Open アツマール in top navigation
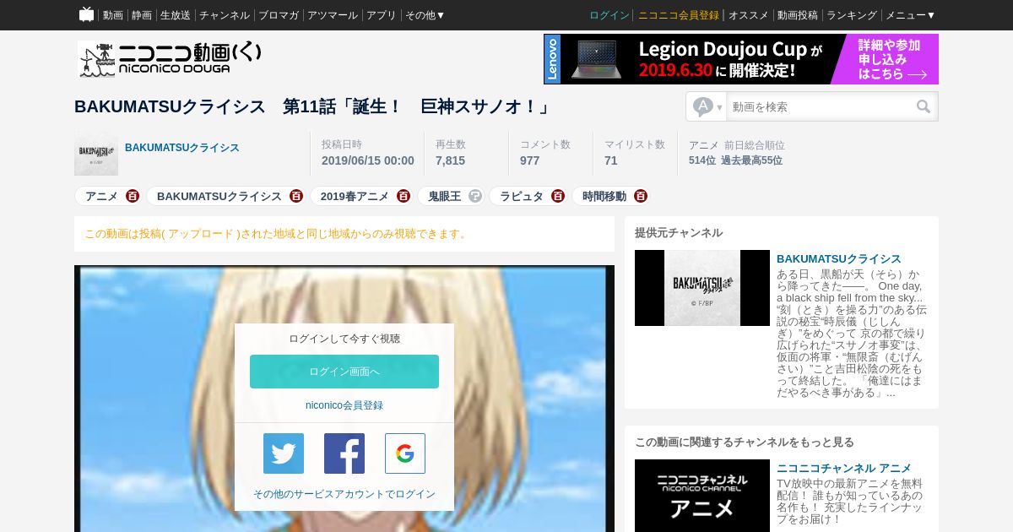Image resolution: width=1013 pixels, height=532 pixels. click(333, 15)
